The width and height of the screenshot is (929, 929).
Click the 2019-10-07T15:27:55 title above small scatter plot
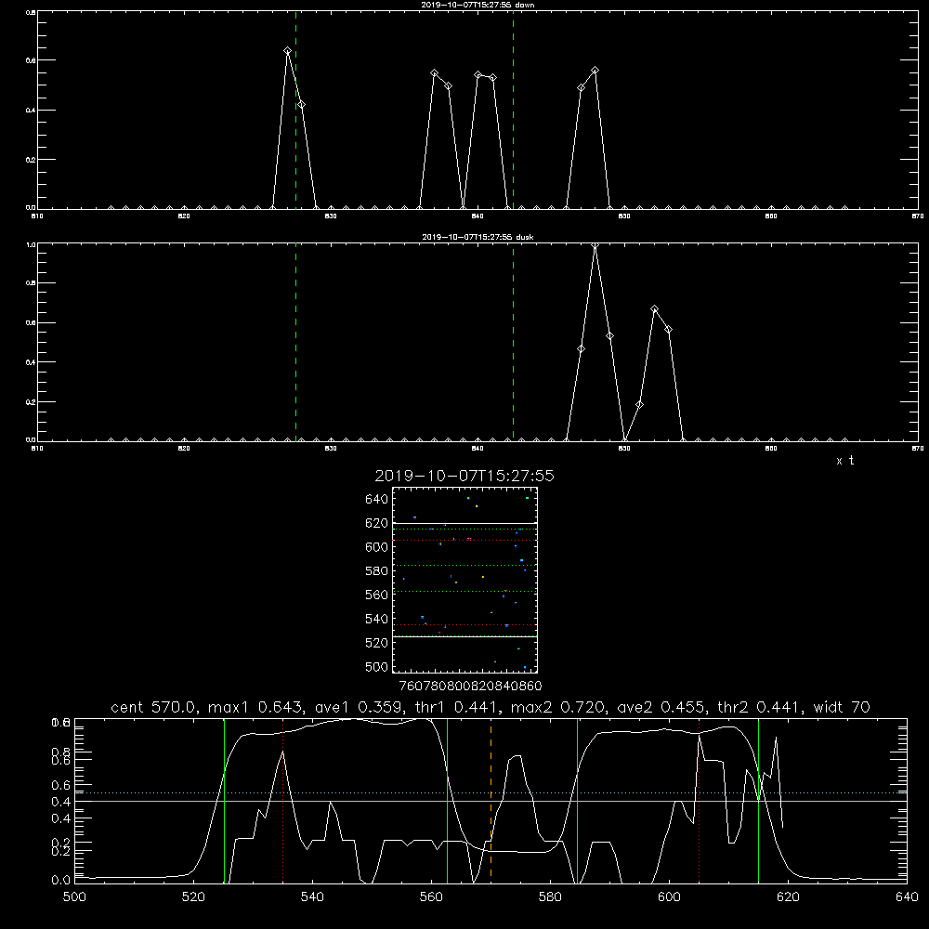464,476
